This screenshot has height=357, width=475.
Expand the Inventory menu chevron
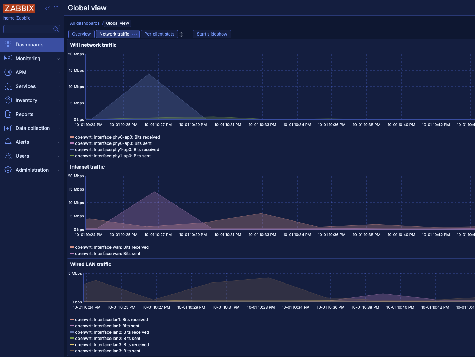[58, 101]
